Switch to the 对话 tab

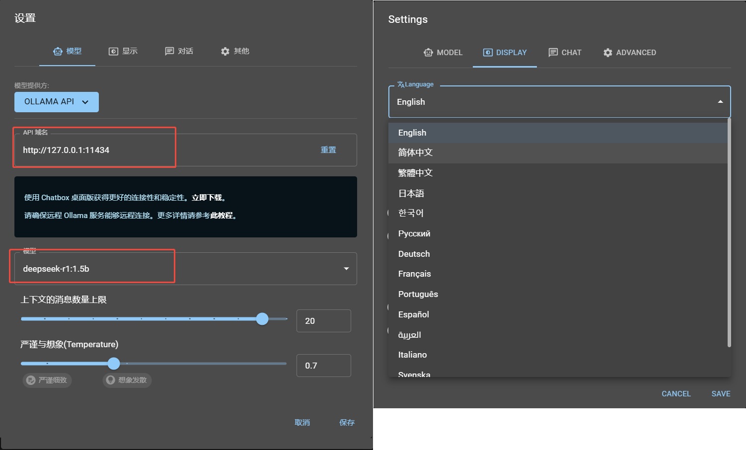click(179, 51)
